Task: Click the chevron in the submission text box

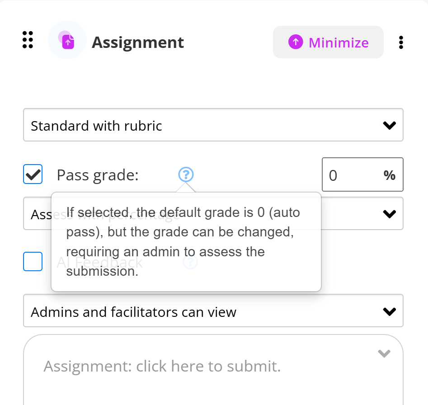Action: (x=384, y=353)
